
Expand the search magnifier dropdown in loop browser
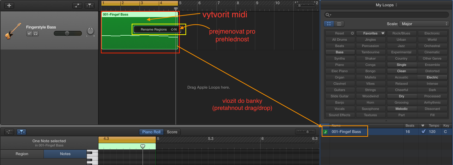(329, 15)
